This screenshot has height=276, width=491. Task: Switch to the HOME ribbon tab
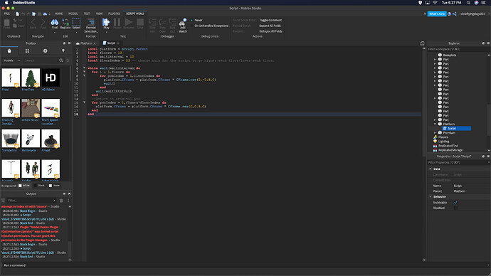pyautogui.click(x=58, y=14)
